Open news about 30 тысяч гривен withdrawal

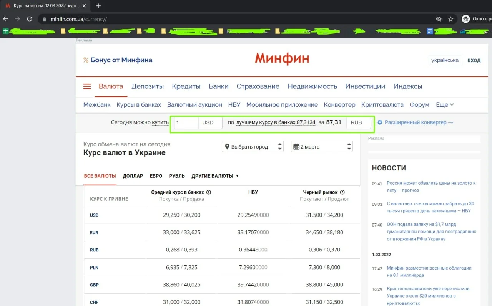coord(430,207)
